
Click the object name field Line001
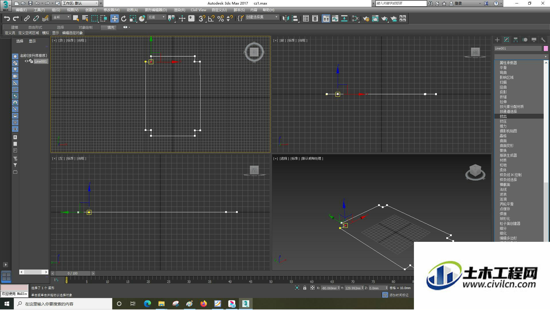tap(518, 48)
